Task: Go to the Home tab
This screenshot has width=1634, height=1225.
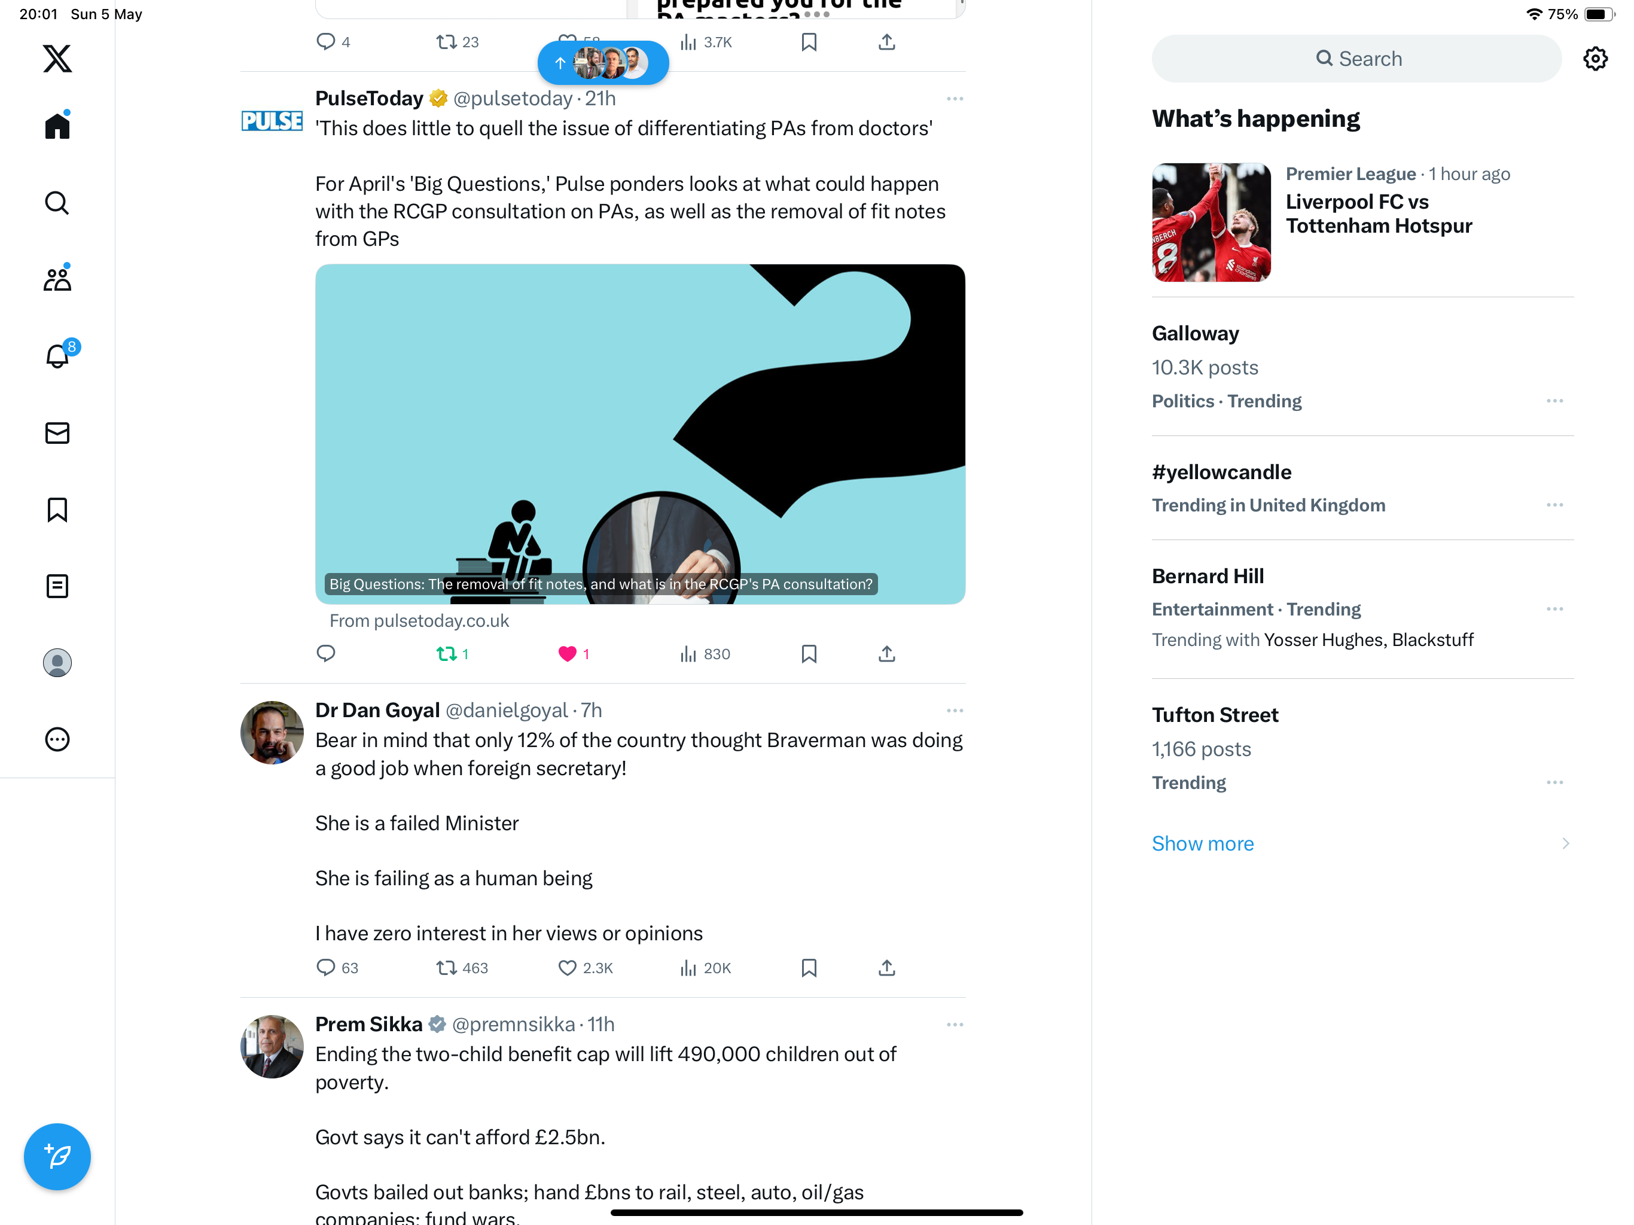Action: point(57,126)
